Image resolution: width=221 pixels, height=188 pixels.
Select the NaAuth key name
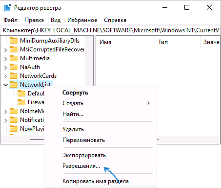tap(30, 67)
